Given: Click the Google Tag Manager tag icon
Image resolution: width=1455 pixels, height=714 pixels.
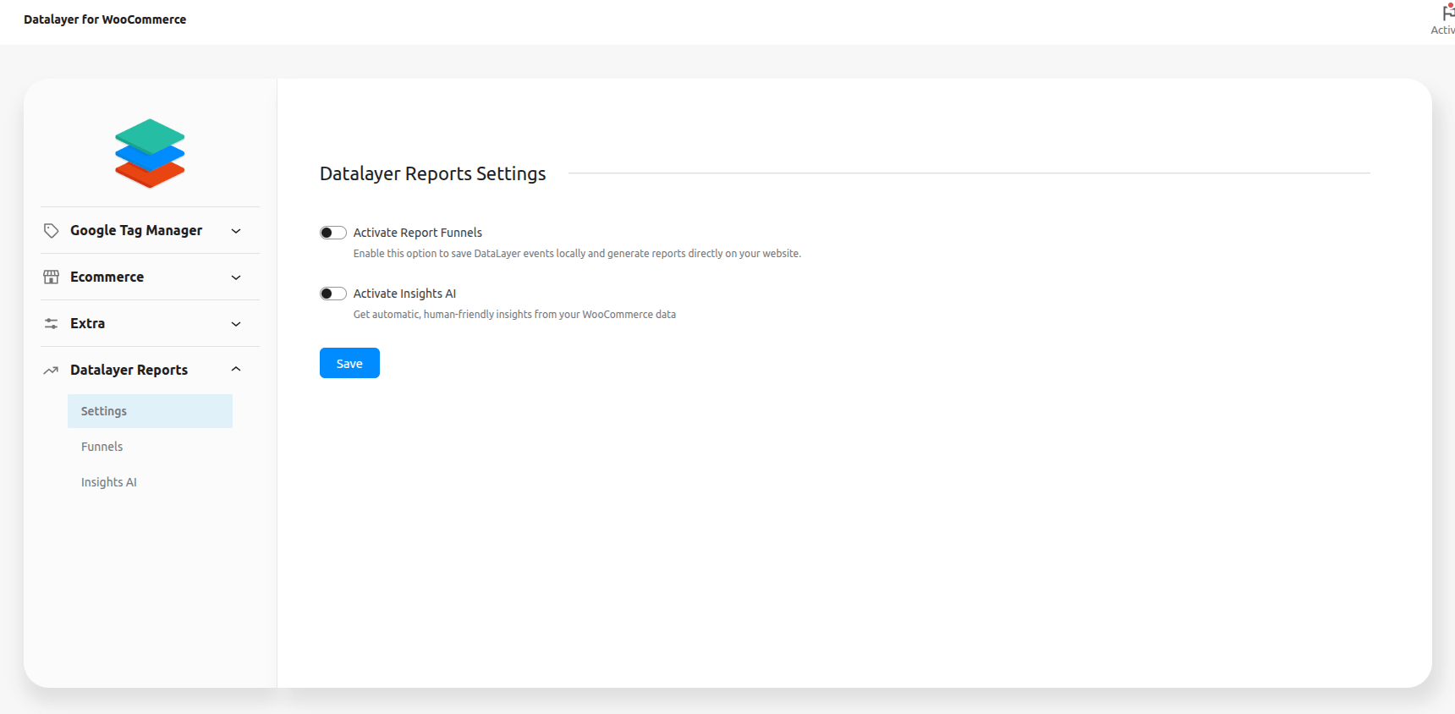Looking at the screenshot, I should point(51,231).
